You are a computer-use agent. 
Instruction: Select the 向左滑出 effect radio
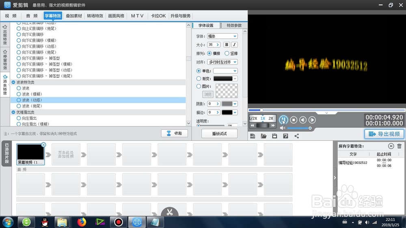19,118
